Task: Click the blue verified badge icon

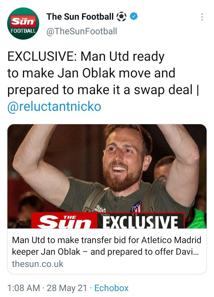Action: click(x=134, y=16)
